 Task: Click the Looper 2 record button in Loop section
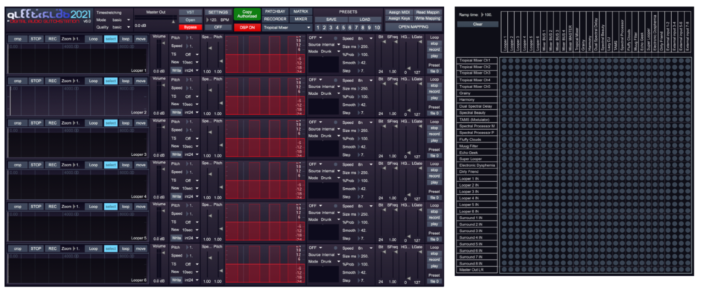click(434, 92)
